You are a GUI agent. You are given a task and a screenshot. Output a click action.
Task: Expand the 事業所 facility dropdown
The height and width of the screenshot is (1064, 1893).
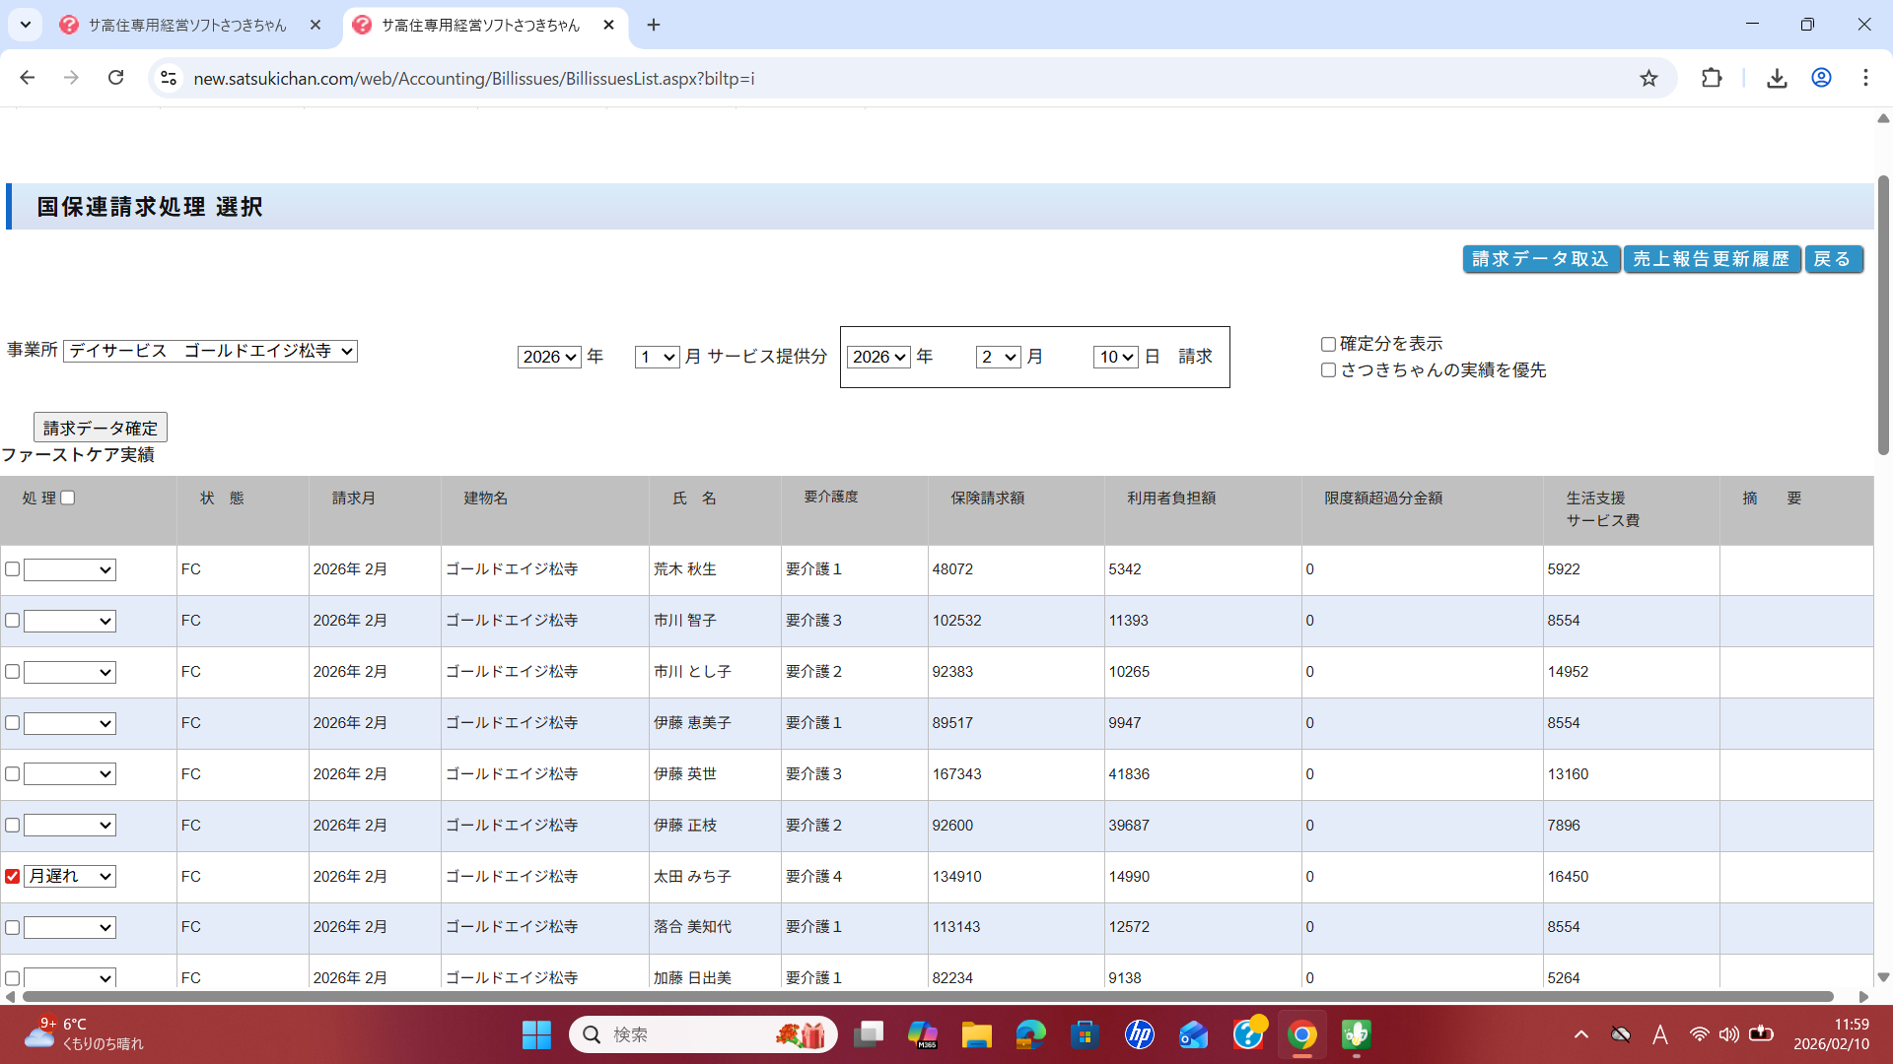[210, 351]
